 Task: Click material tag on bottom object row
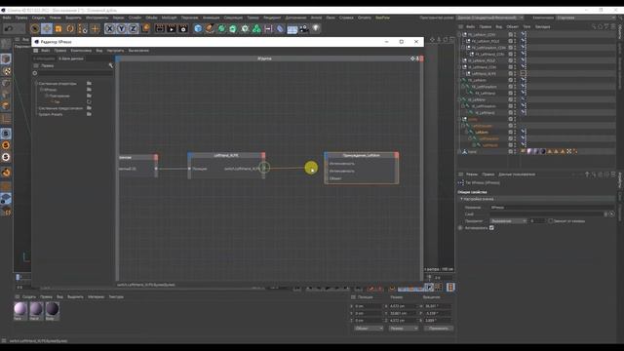point(529,152)
